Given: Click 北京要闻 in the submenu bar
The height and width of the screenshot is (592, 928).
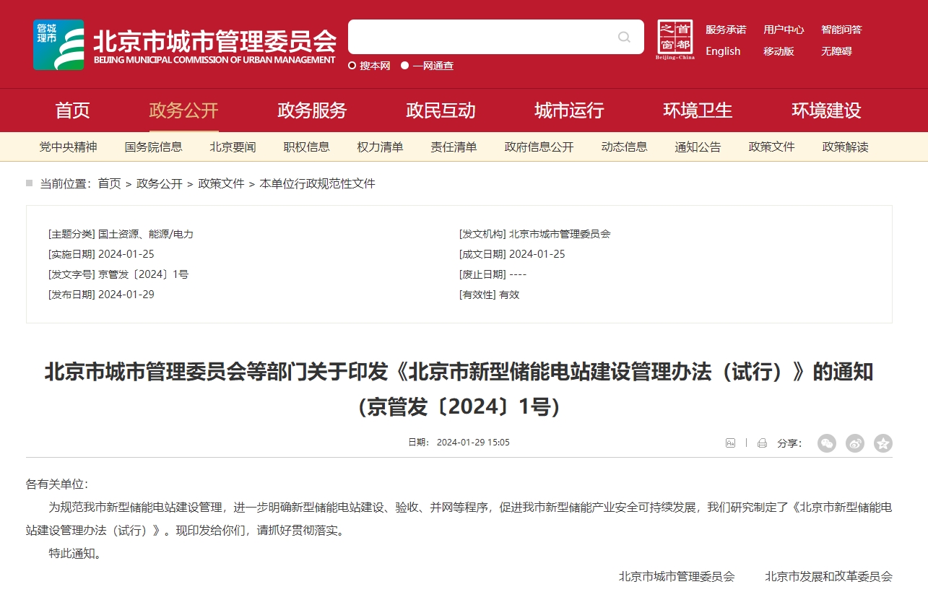Looking at the screenshot, I should (232, 147).
